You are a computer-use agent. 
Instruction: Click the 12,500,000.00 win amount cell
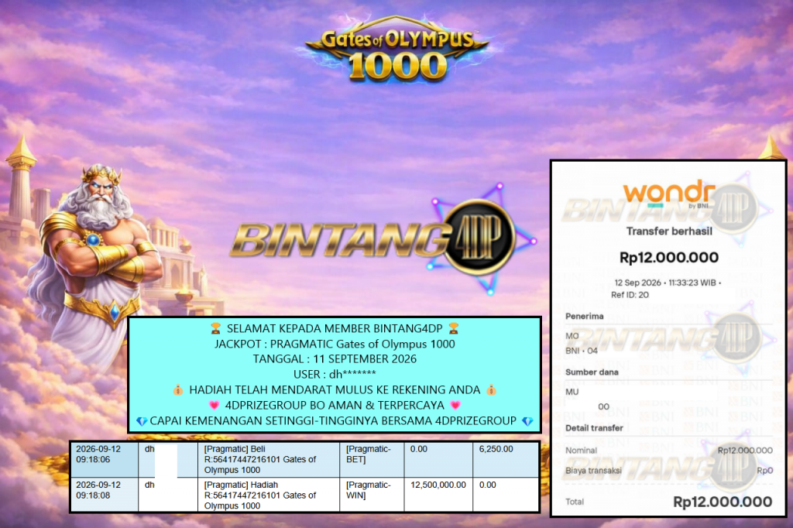tap(438, 495)
